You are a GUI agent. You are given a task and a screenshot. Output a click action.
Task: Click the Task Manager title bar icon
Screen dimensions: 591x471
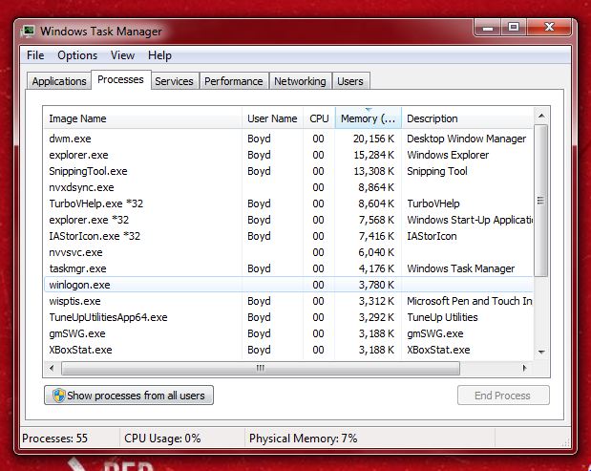pos(28,31)
